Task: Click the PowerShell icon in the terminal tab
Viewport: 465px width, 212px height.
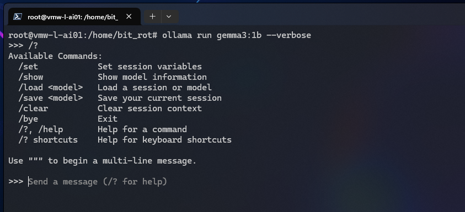Action: point(18,17)
